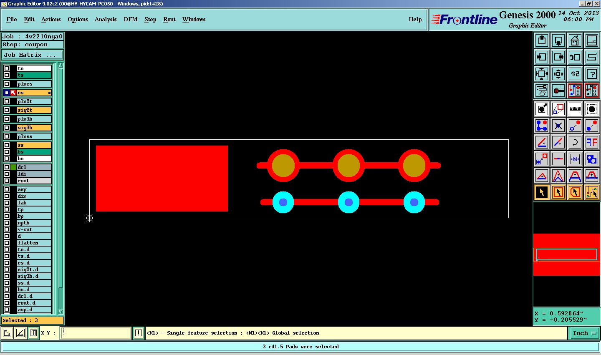Screen dimensions: 601x355
Task: Click the absolute coordinate mode button
Action: coord(7,333)
